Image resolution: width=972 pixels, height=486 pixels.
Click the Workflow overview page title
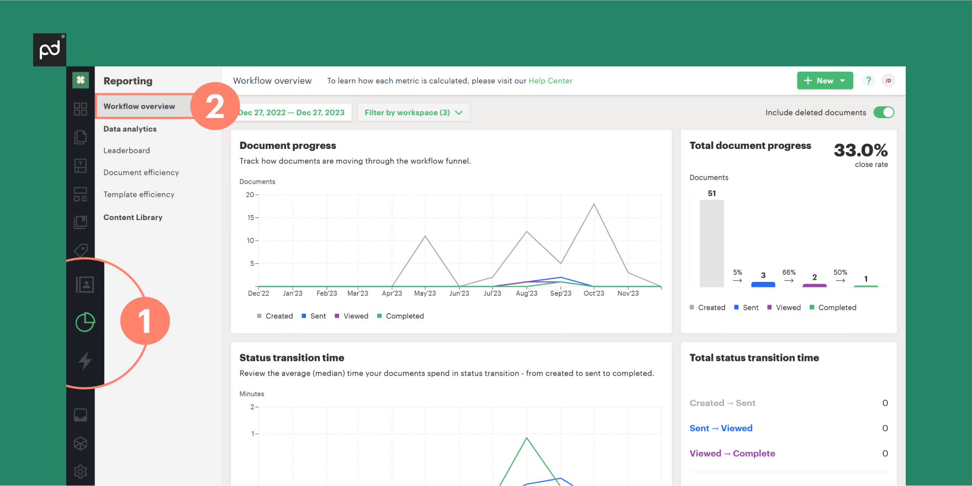(272, 81)
